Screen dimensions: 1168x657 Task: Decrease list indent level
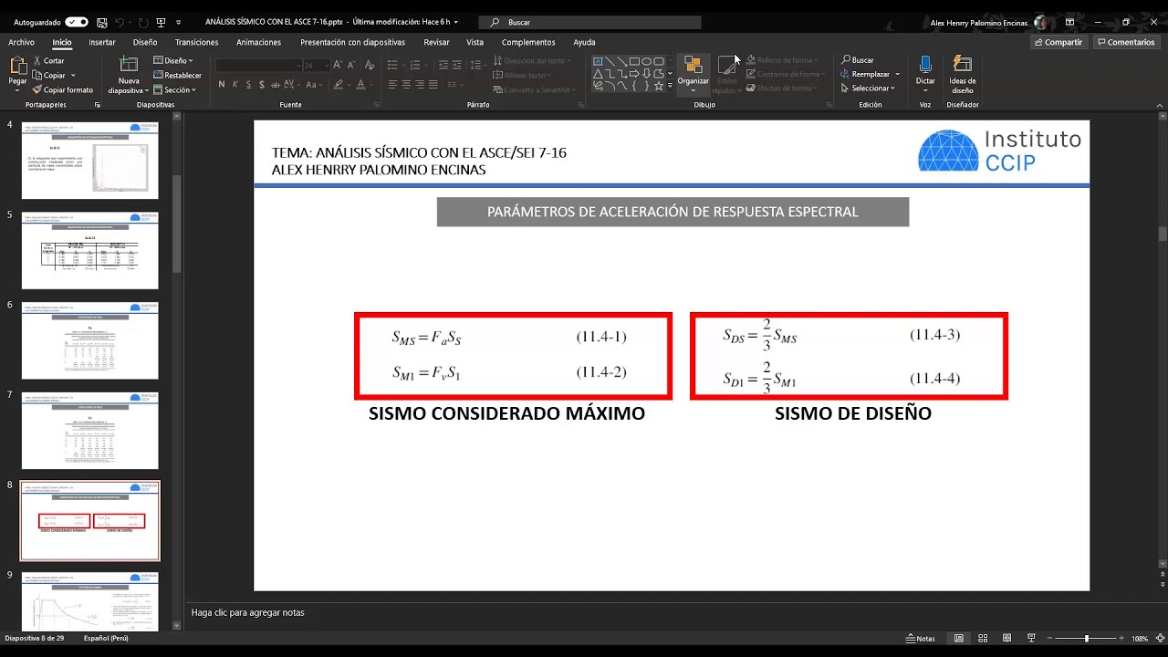[443, 65]
